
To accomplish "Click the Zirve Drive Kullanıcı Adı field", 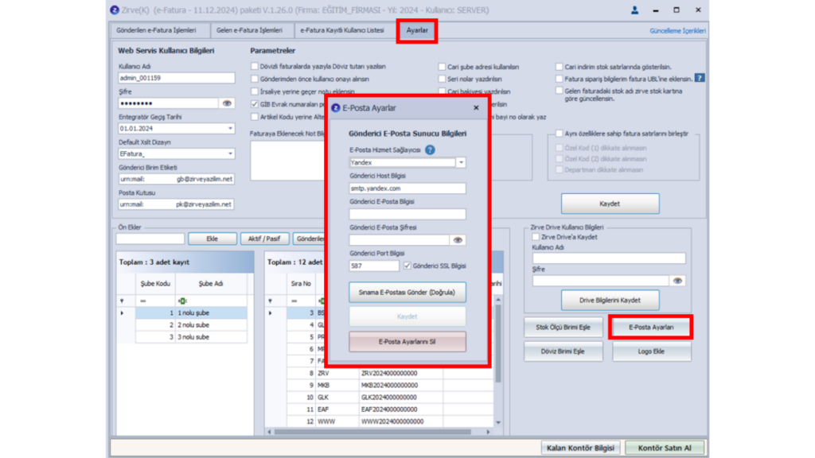I will pos(609,258).
